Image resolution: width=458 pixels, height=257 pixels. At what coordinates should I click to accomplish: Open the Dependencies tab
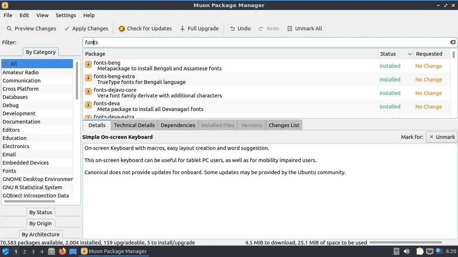click(178, 125)
